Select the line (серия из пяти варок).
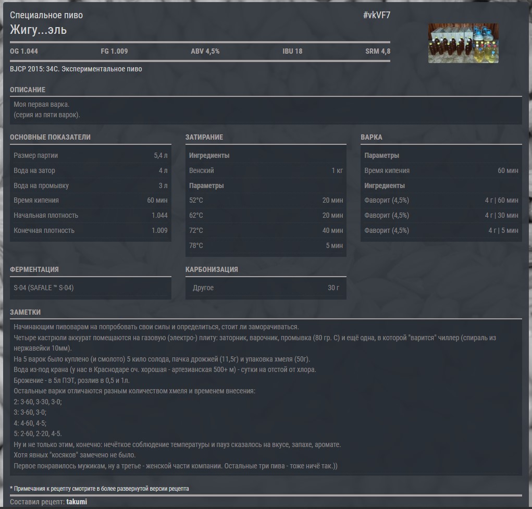This screenshot has width=532, height=509. point(47,115)
